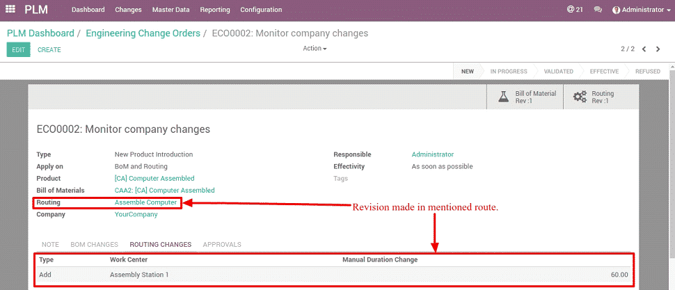Click the Administrator user avatar icon
This screenshot has width=675, height=290.
point(616,10)
